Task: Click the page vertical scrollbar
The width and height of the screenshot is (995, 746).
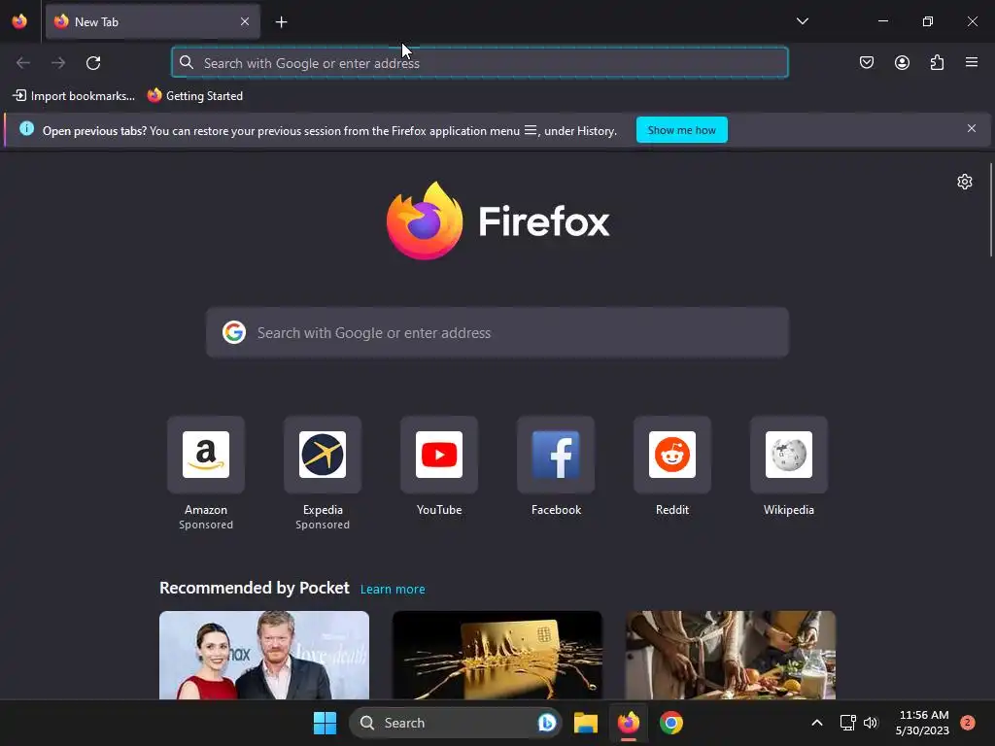Action: (990, 210)
